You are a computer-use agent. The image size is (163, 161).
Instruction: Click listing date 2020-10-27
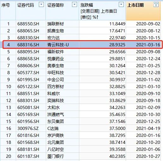(x=148, y=156)
